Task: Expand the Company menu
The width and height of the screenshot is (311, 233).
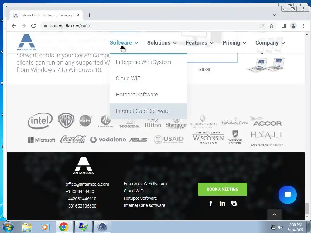Action: 270,43
